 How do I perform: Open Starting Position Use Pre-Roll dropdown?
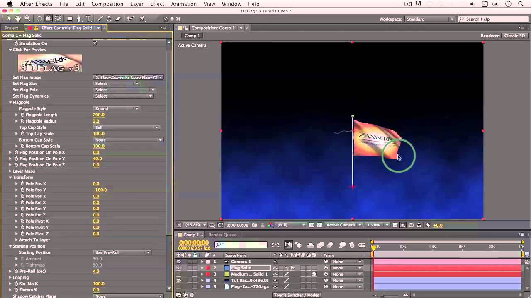[122, 252]
